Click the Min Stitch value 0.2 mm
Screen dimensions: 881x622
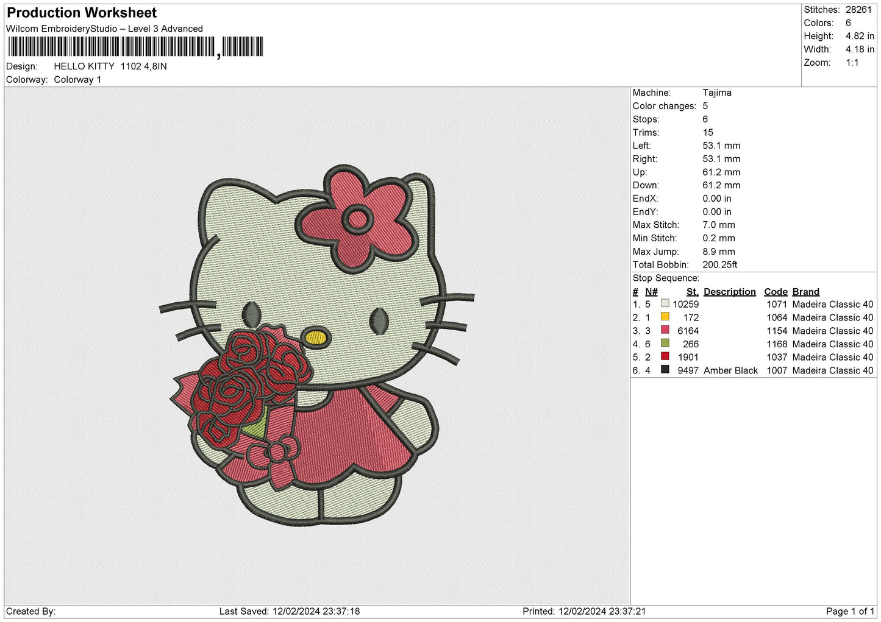pos(719,238)
